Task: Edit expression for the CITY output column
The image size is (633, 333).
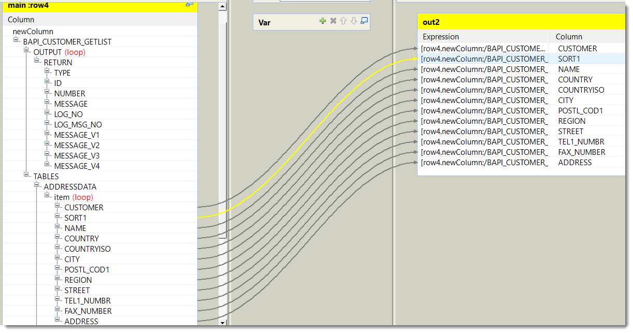Action: [483, 100]
